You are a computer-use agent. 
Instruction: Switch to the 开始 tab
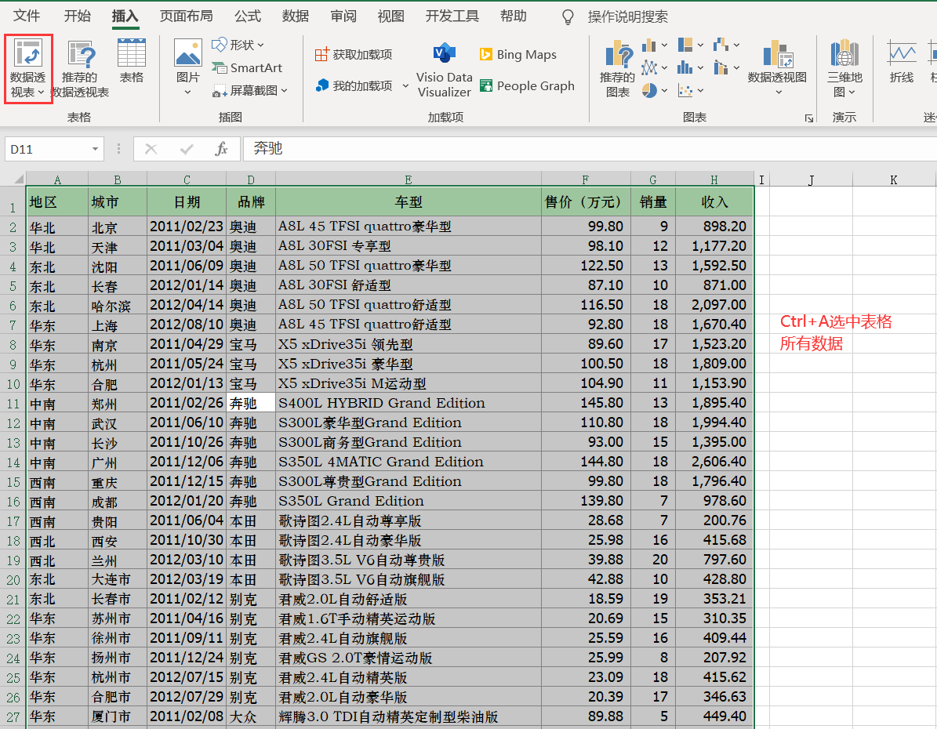click(78, 16)
